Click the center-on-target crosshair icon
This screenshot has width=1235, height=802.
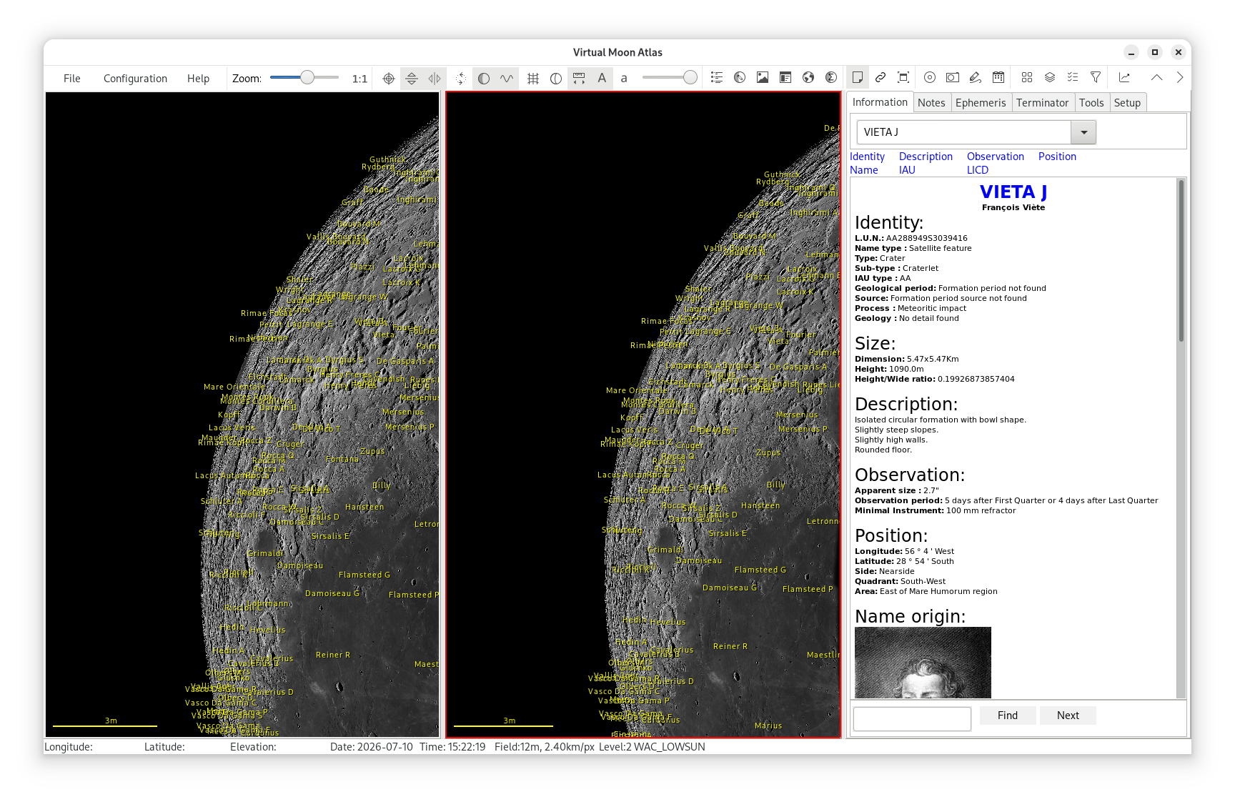coord(389,79)
